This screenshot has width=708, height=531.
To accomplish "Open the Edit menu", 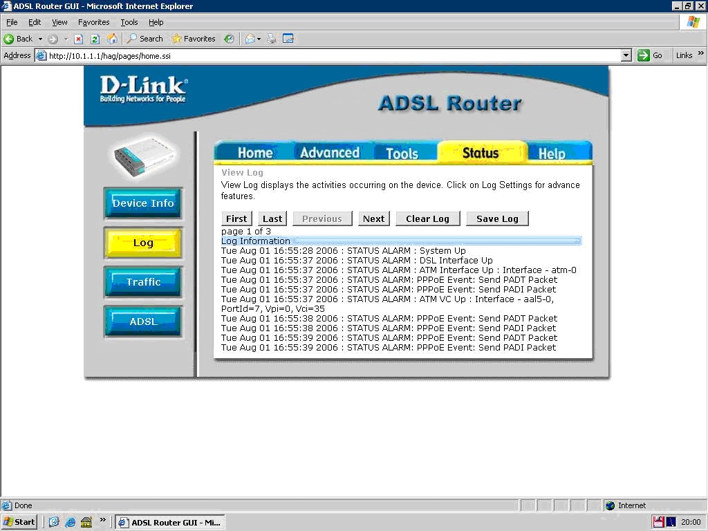I will click(x=35, y=22).
